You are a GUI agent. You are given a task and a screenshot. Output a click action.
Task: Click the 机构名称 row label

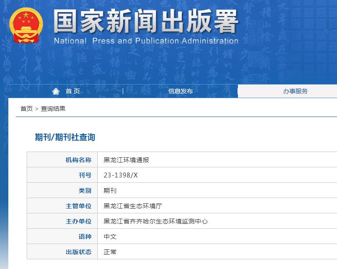[78, 160]
